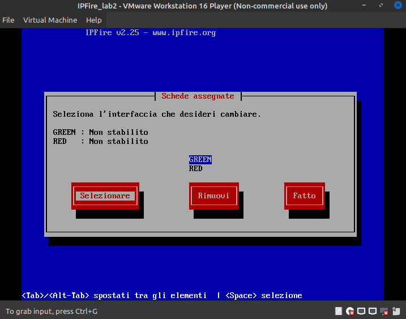
Task: Click the 'Schede assegnate' dialog title
Action: (198, 96)
